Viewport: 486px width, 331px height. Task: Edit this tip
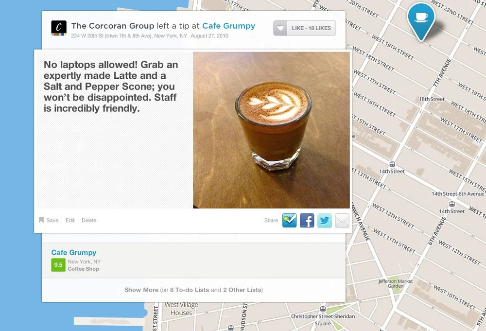point(70,220)
